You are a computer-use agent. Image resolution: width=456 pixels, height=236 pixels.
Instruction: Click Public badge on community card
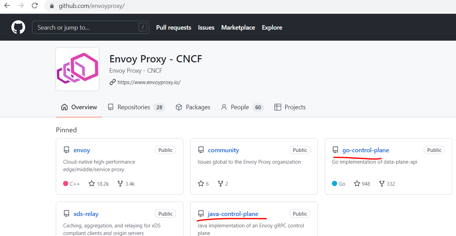300,150
